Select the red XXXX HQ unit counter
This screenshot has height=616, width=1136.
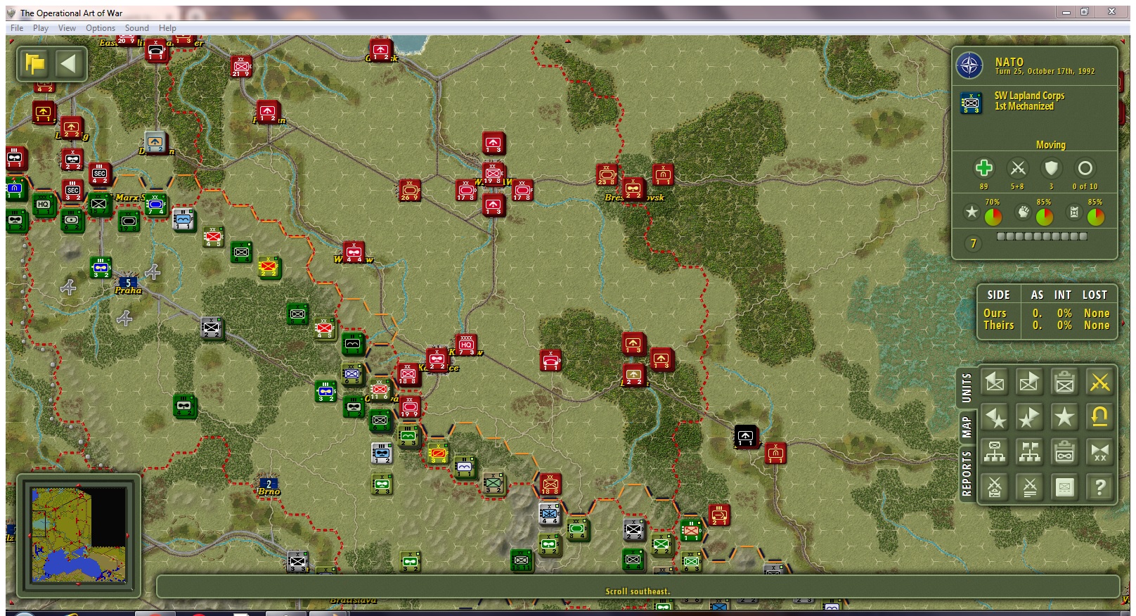[465, 345]
